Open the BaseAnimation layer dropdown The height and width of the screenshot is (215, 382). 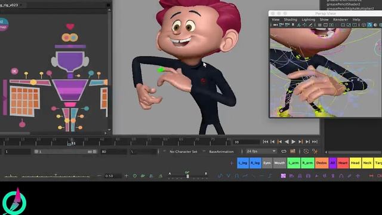tap(221, 152)
